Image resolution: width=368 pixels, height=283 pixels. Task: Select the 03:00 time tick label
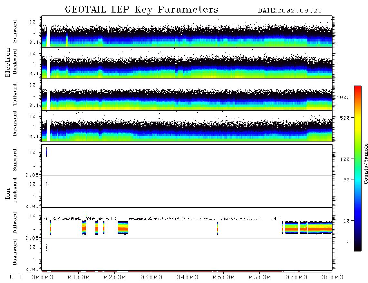[151, 278]
